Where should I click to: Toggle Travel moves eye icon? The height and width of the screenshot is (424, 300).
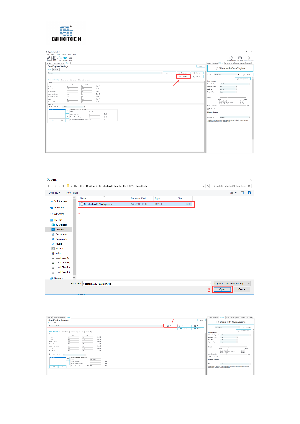(x=70, y=58)
